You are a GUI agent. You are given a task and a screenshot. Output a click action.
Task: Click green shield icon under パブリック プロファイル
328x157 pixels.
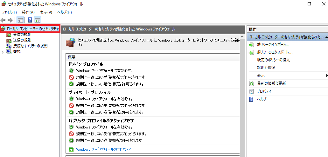pyautogui.click(x=71, y=127)
